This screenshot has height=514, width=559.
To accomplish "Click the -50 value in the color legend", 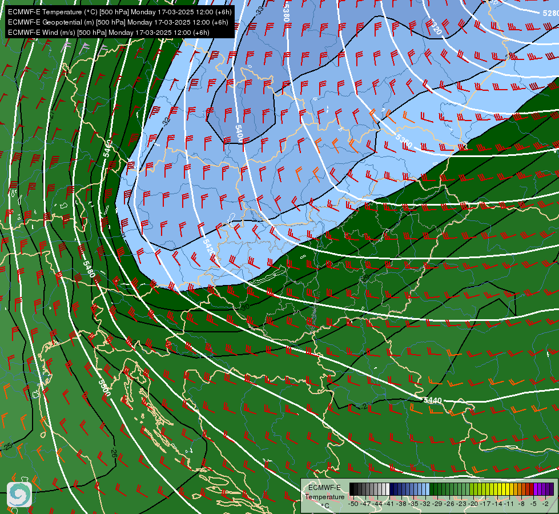I will (353, 504).
